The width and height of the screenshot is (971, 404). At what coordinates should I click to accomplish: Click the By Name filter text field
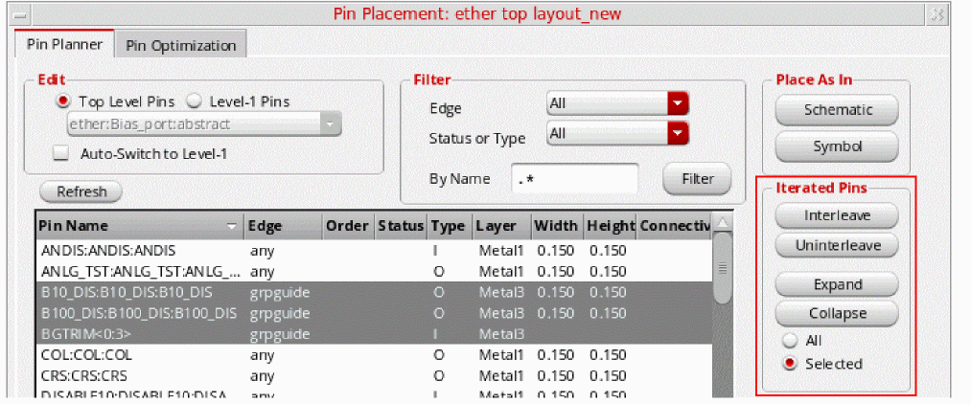(x=574, y=179)
